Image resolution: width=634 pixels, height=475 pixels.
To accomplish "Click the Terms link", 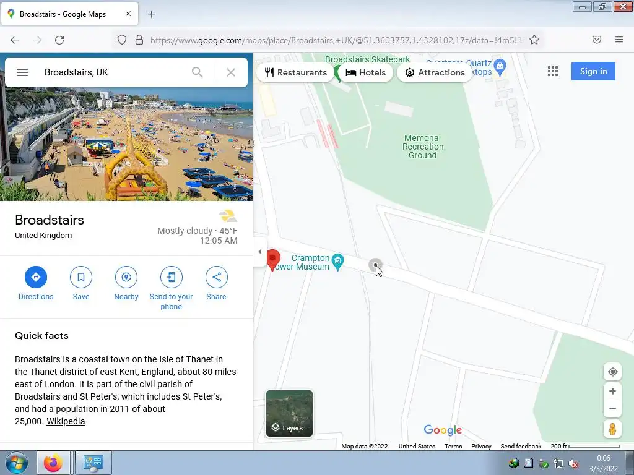I will click(453, 447).
